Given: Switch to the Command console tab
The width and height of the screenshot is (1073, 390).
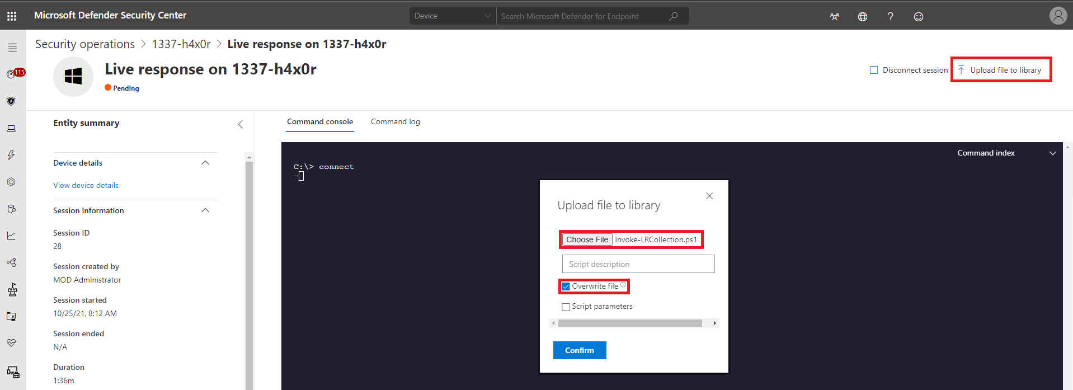Looking at the screenshot, I should pyautogui.click(x=320, y=121).
